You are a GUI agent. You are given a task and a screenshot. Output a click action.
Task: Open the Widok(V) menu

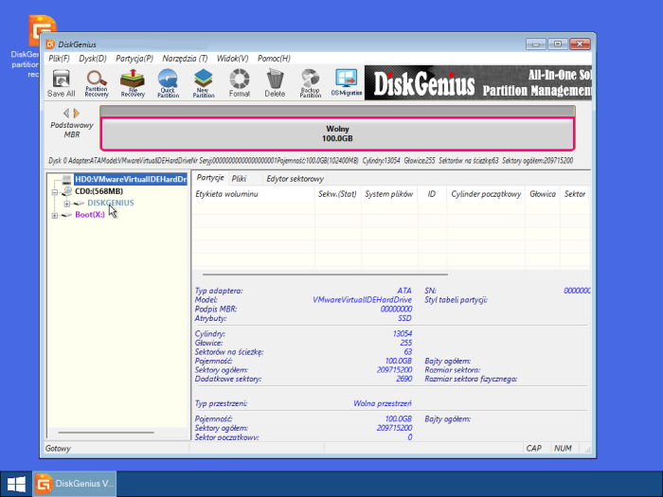coord(232,59)
